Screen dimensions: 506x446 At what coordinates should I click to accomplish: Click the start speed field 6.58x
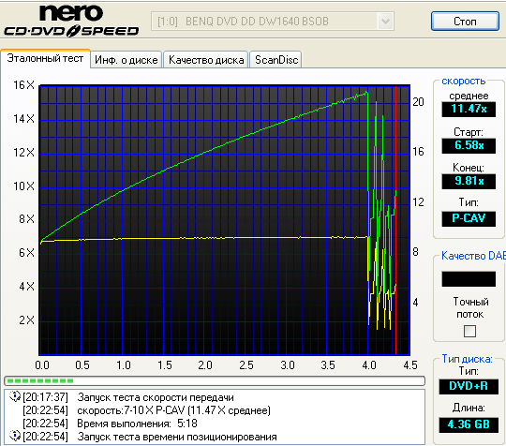pyautogui.click(x=469, y=145)
